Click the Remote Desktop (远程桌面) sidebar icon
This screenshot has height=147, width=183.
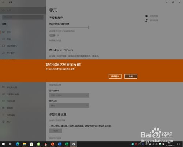point(3,115)
